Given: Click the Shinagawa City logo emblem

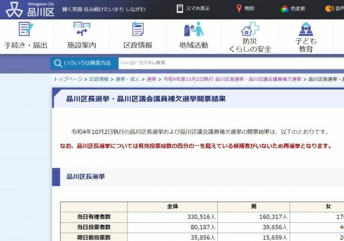Looking at the screenshot, I should click(x=14, y=10).
